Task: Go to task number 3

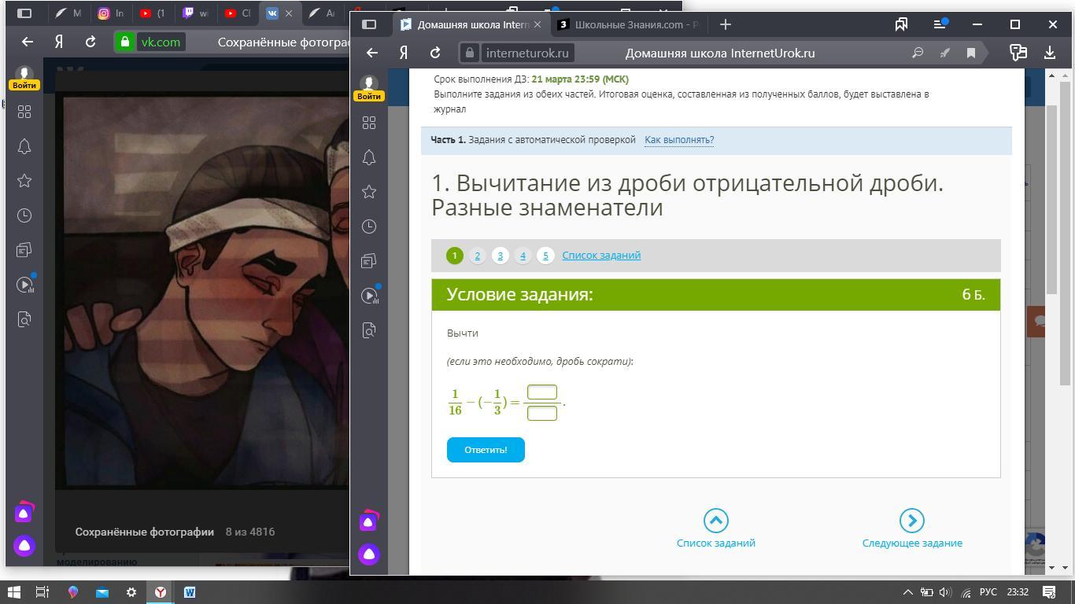Action: [x=500, y=256]
